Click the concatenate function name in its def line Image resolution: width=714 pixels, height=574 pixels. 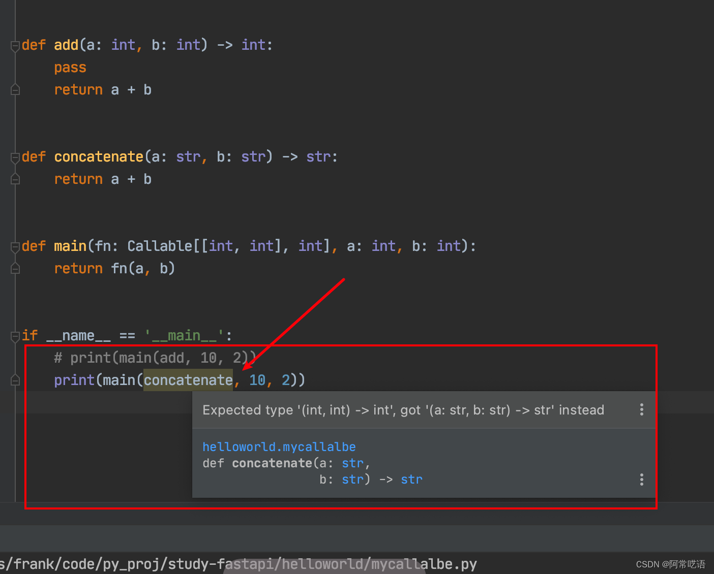(99, 156)
